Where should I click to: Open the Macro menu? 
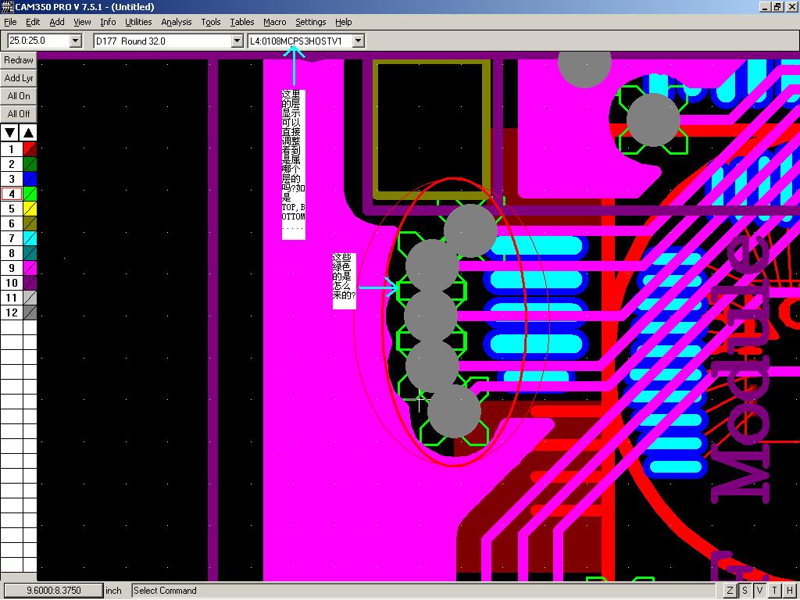[274, 22]
